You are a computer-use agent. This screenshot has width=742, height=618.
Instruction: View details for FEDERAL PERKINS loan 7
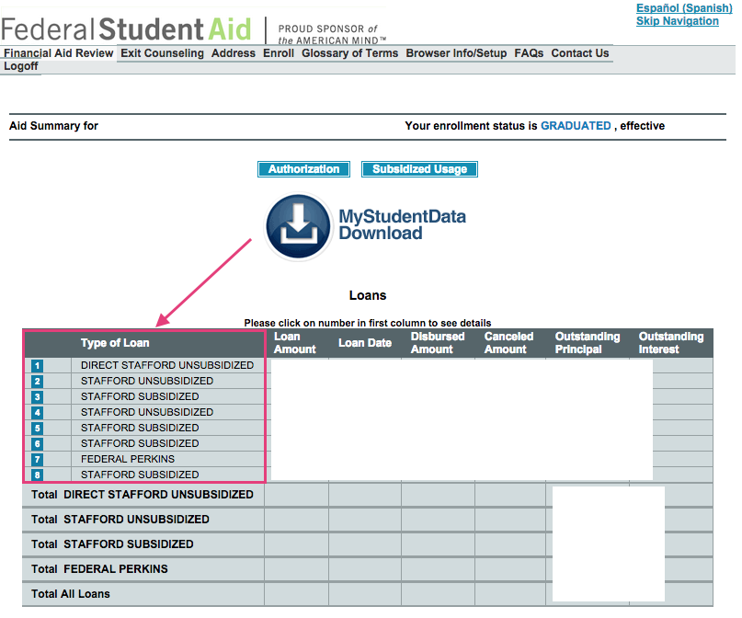[35, 459]
